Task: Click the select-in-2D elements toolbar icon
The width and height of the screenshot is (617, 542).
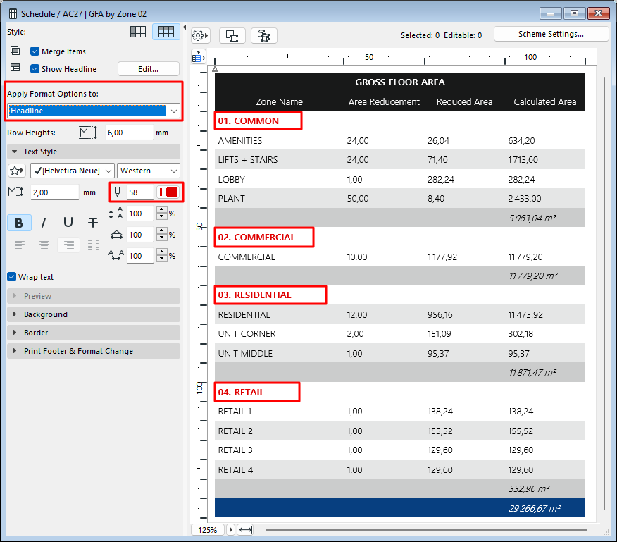Action: (x=232, y=35)
